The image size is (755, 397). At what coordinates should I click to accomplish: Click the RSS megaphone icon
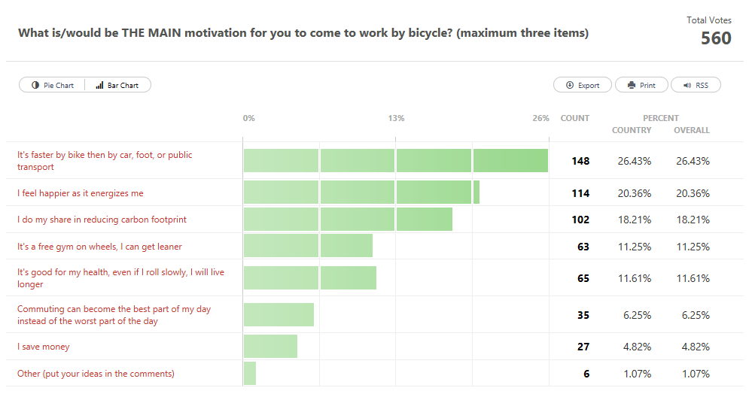pos(687,86)
